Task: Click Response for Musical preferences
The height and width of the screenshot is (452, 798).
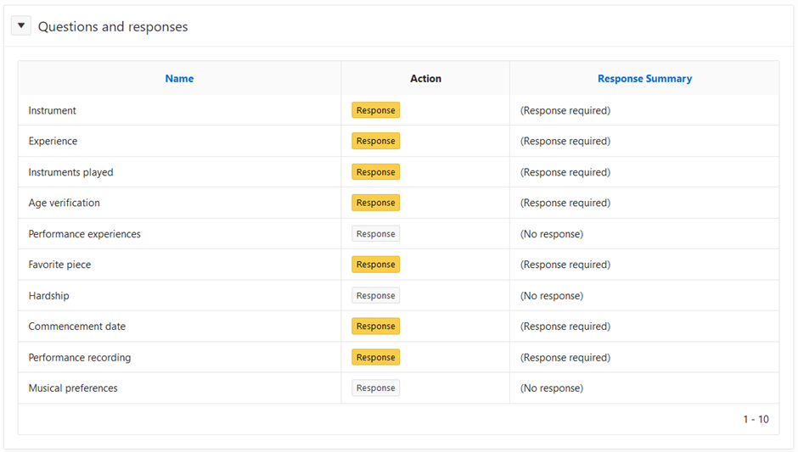Action: point(375,388)
